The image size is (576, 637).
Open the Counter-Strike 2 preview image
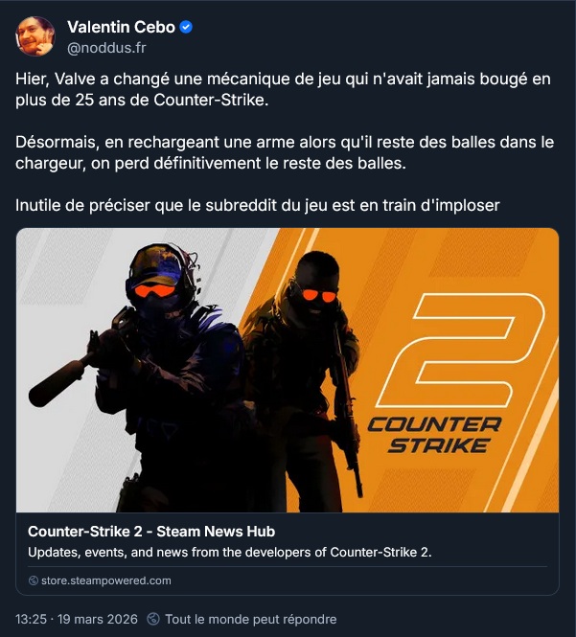[x=288, y=370]
